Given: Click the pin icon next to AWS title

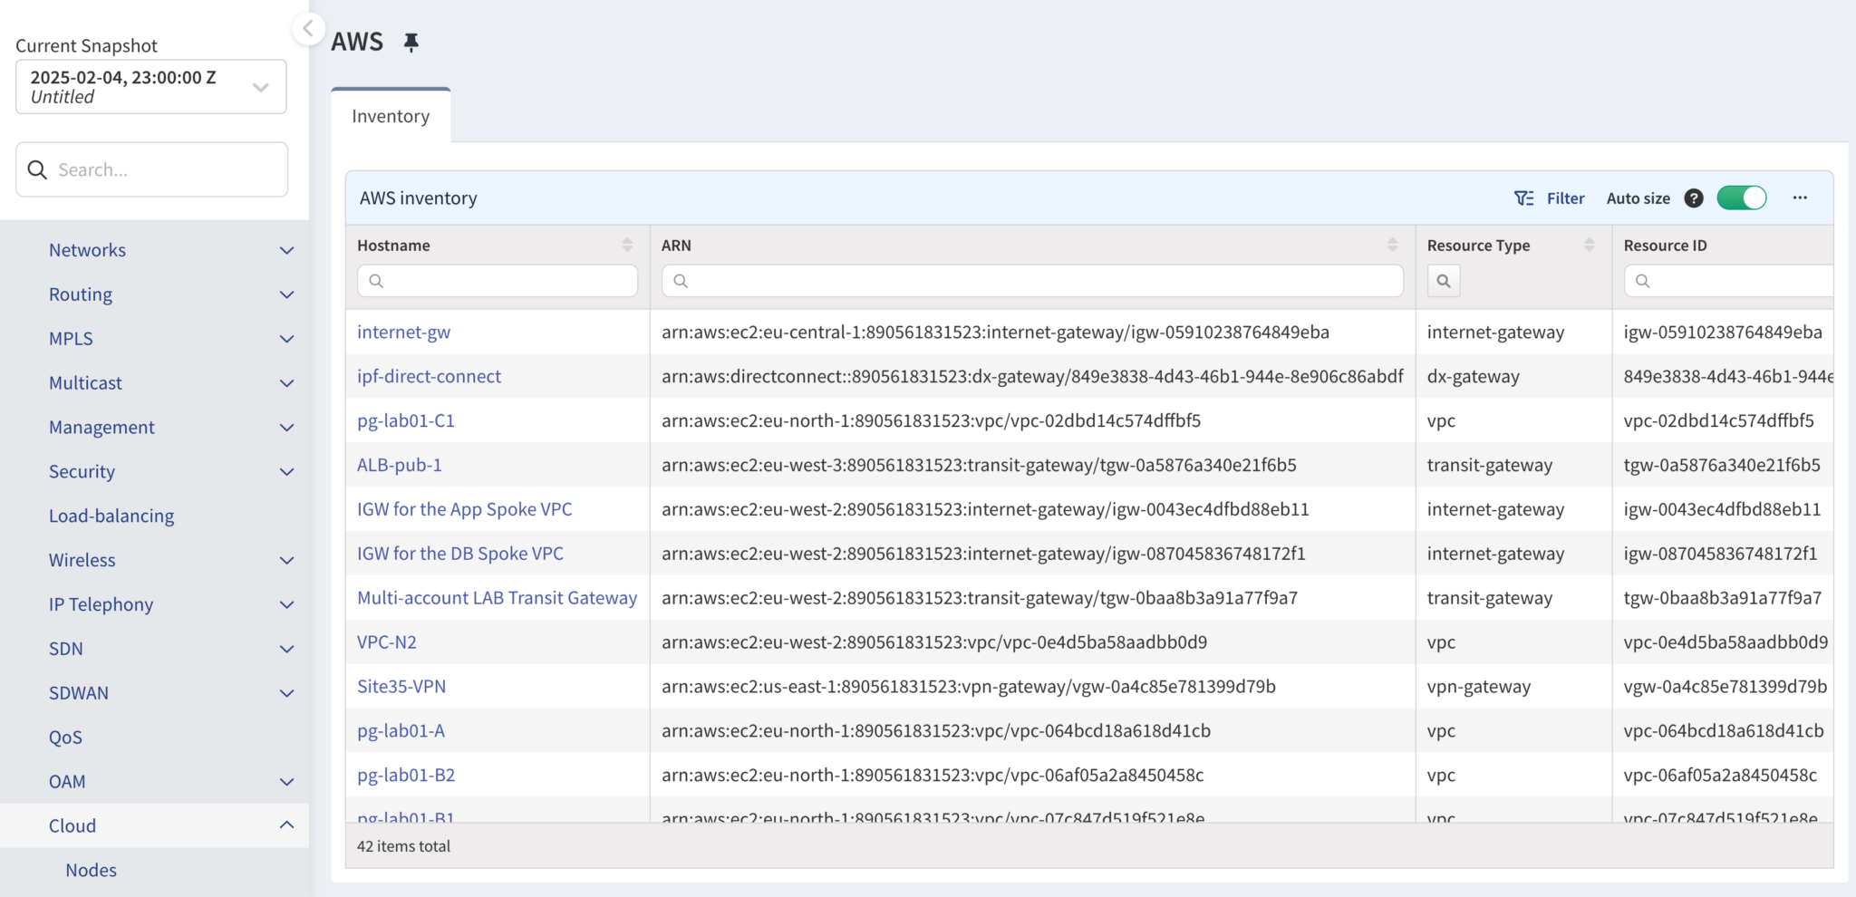Looking at the screenshot, I should point(412,42).
